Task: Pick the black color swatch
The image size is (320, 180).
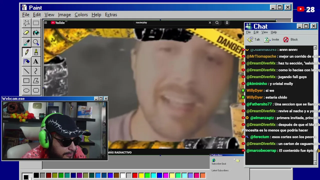Action: (x=36, y=175)
